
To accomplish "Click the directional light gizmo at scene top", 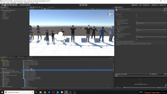I will pos(67,10).
